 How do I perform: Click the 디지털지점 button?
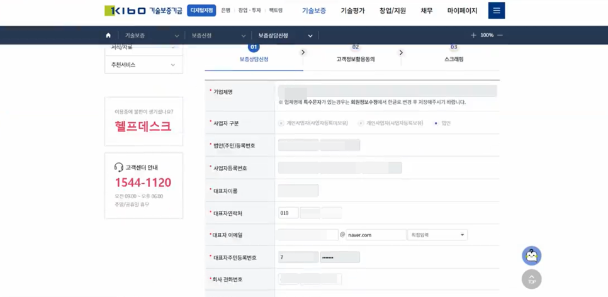coord(201,11)
